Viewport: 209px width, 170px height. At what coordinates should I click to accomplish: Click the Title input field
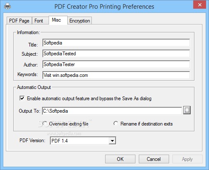click(116, 43)
